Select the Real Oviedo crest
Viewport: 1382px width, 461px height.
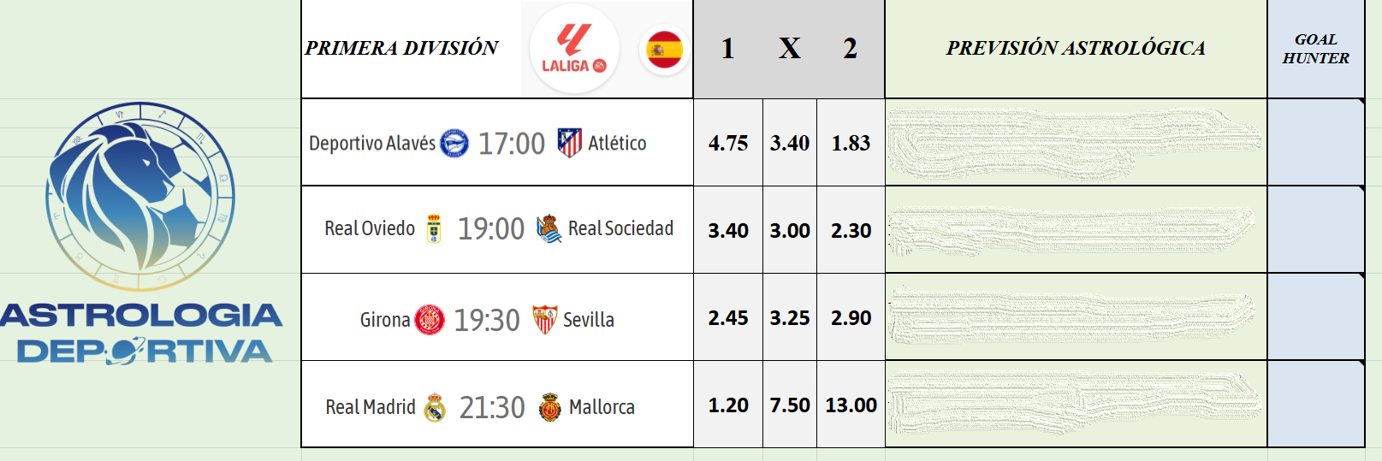(x=434, y=228)
